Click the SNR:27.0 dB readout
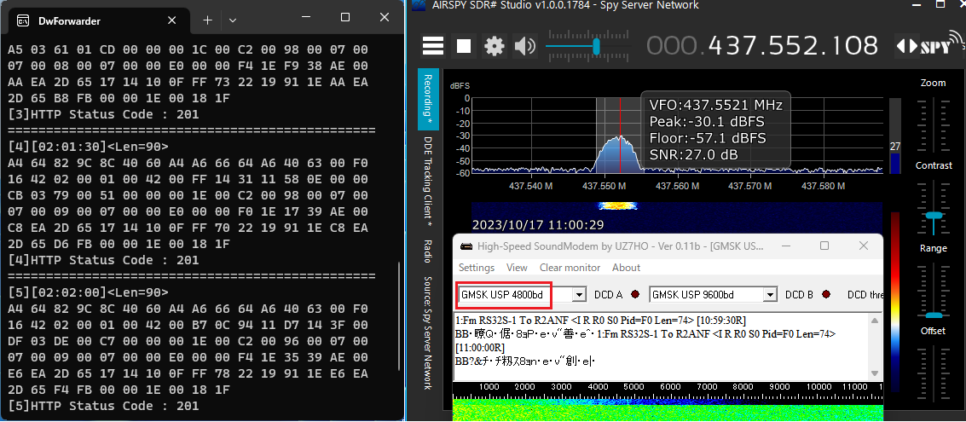966x422 pixels. coord(694,154)
